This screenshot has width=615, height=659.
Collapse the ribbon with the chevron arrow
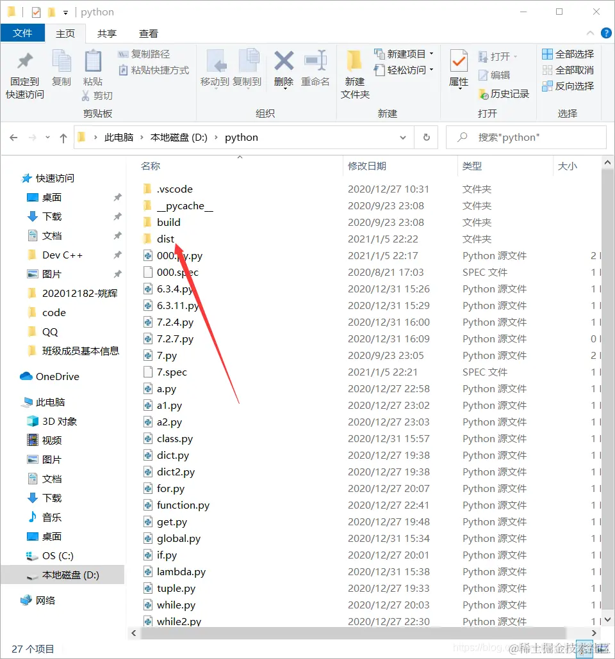(589, 33)
